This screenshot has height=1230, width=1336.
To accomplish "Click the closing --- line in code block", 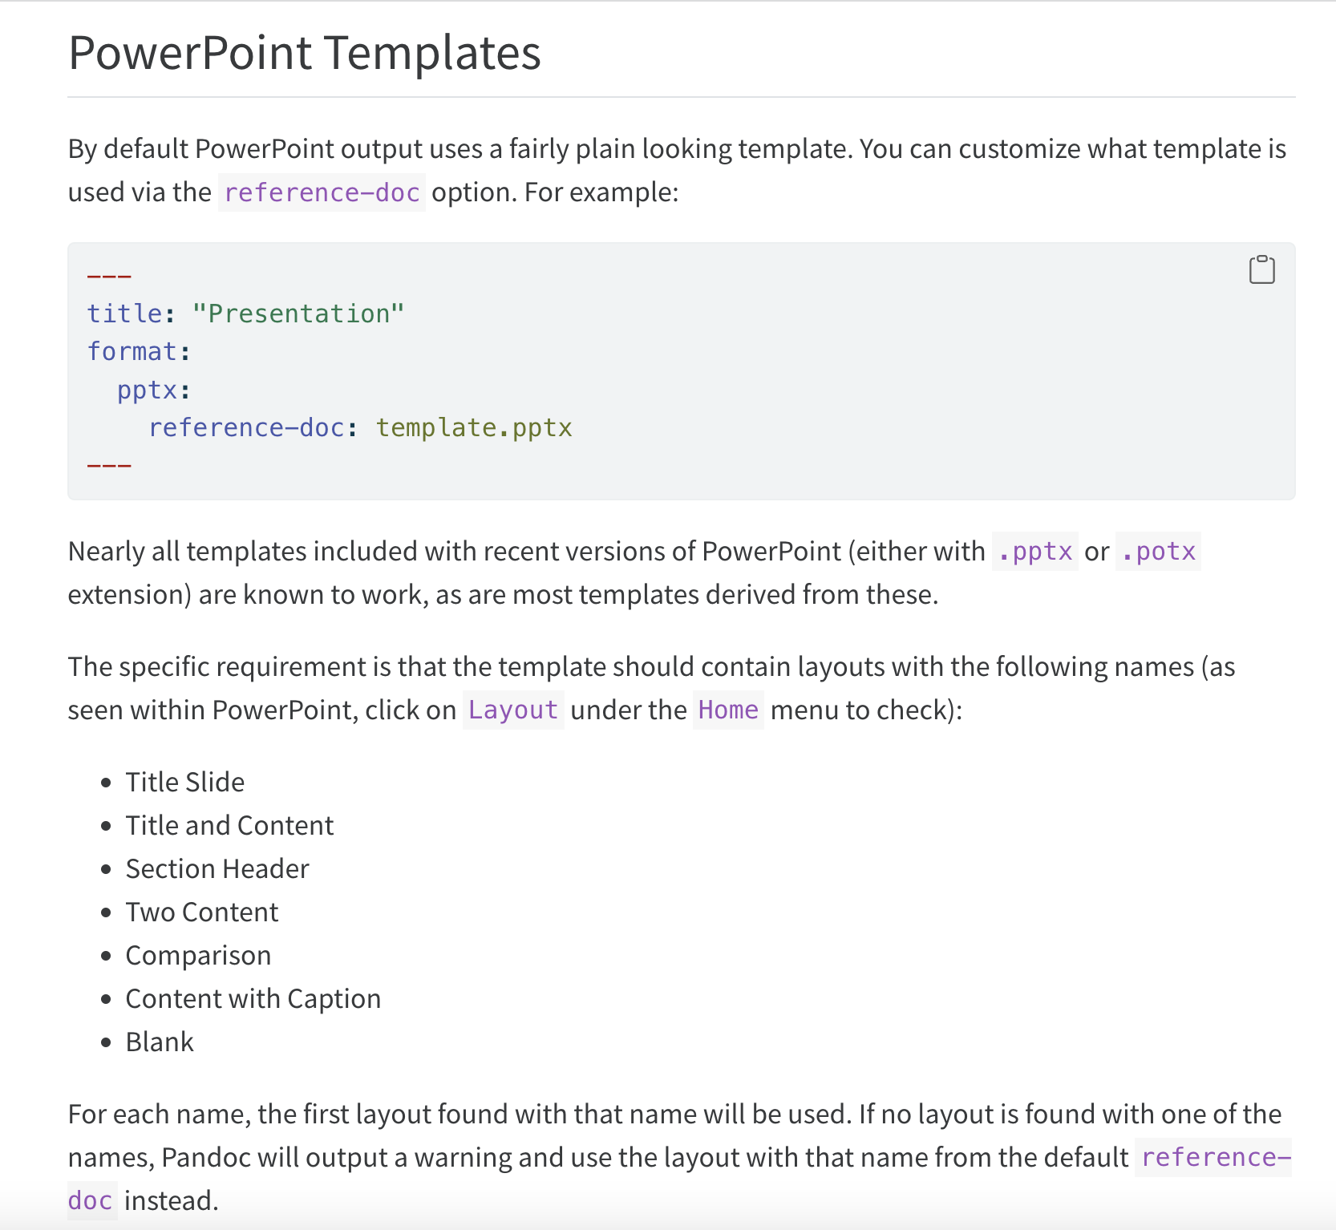I will 109,466.
